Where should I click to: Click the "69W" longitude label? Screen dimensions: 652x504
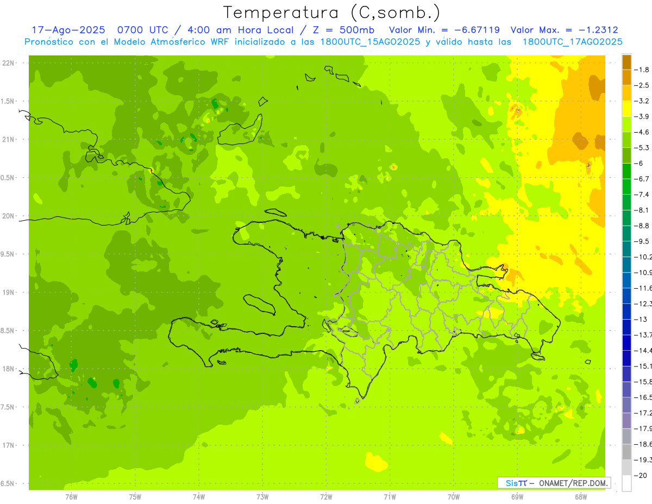(517, 496)
